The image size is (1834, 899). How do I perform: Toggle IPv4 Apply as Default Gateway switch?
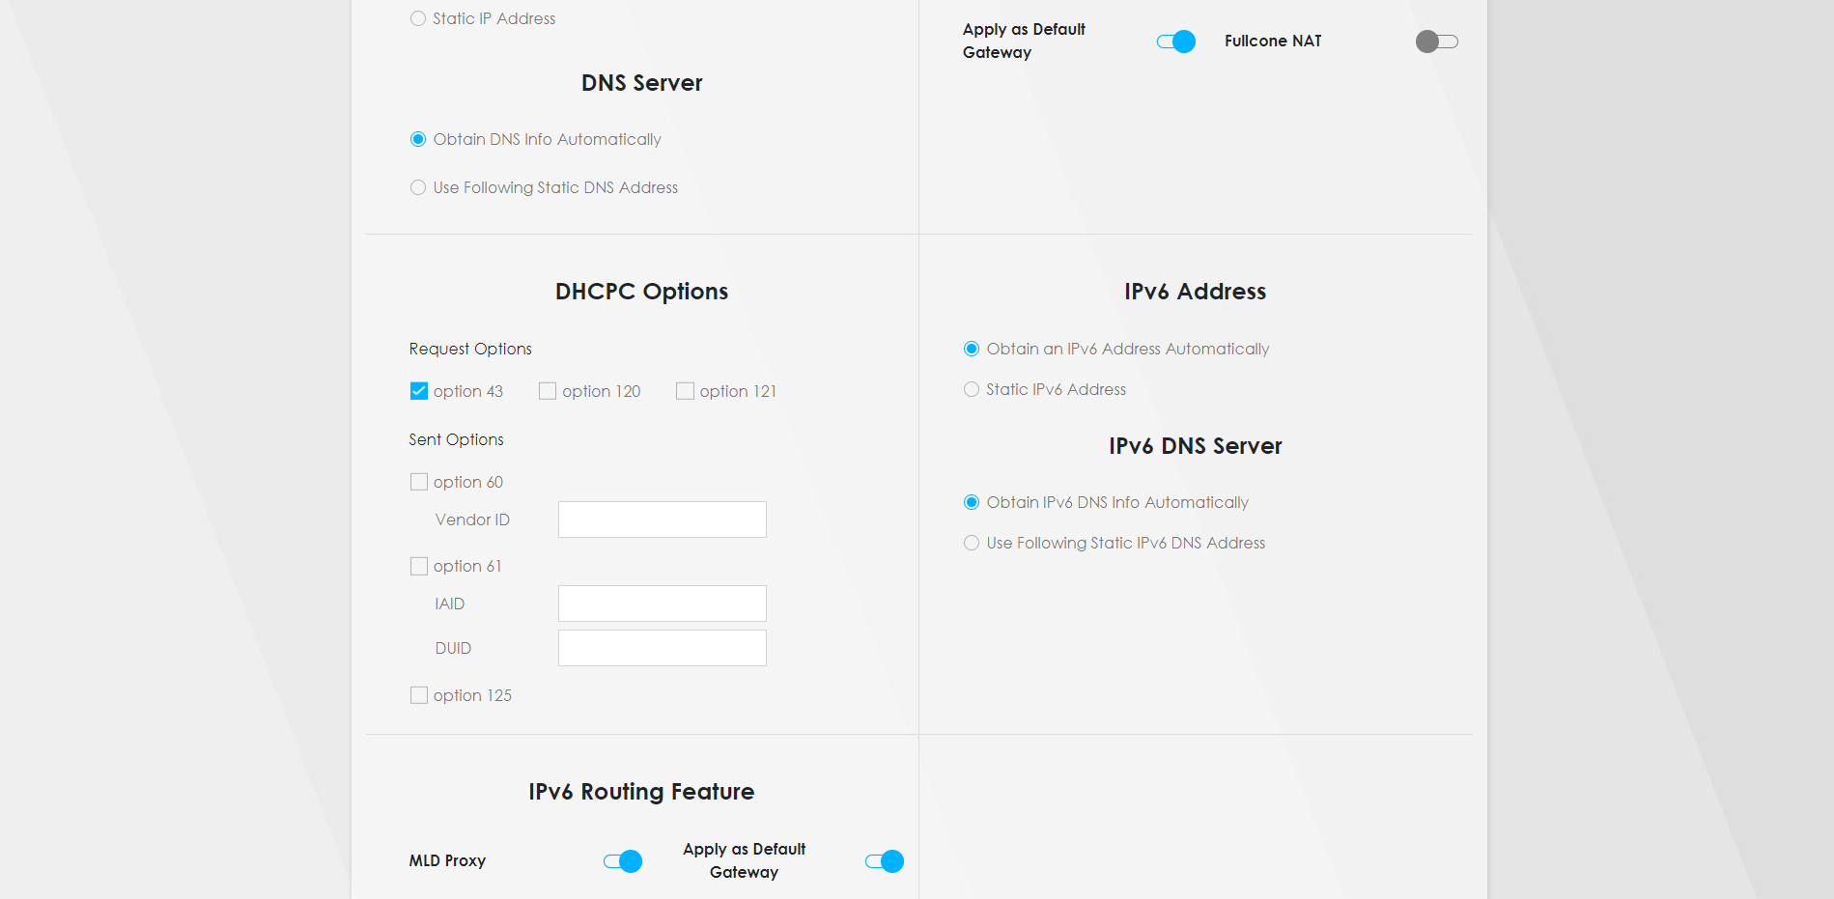click(x=1175, y=42)
